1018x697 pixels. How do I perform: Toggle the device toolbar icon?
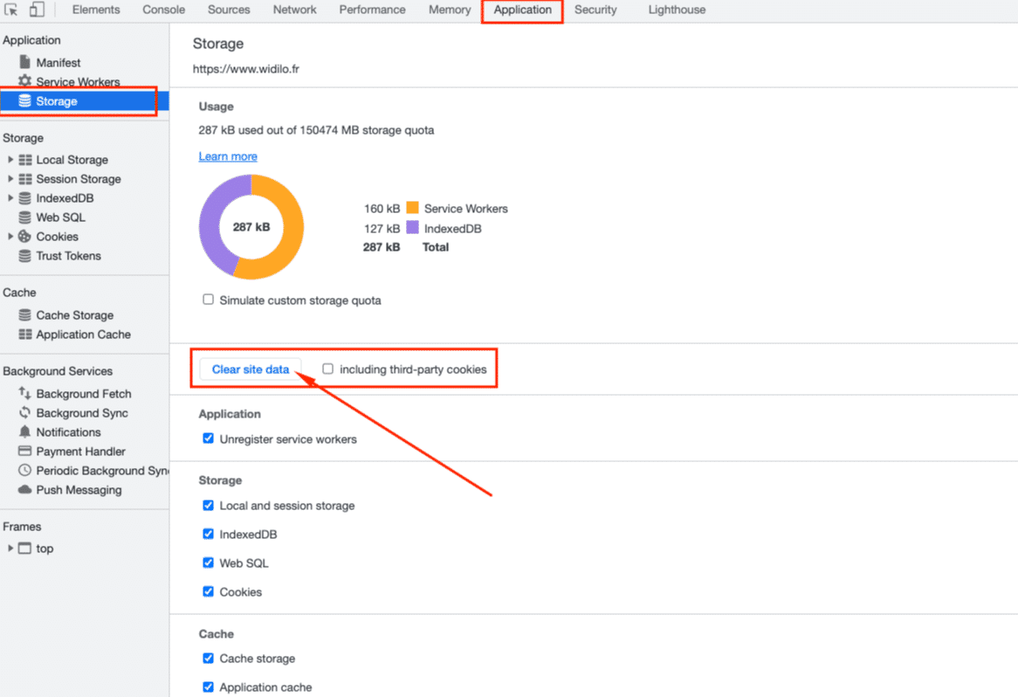37,10
